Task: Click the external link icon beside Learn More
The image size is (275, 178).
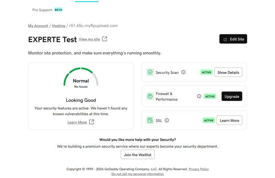Action: (91, 122)
